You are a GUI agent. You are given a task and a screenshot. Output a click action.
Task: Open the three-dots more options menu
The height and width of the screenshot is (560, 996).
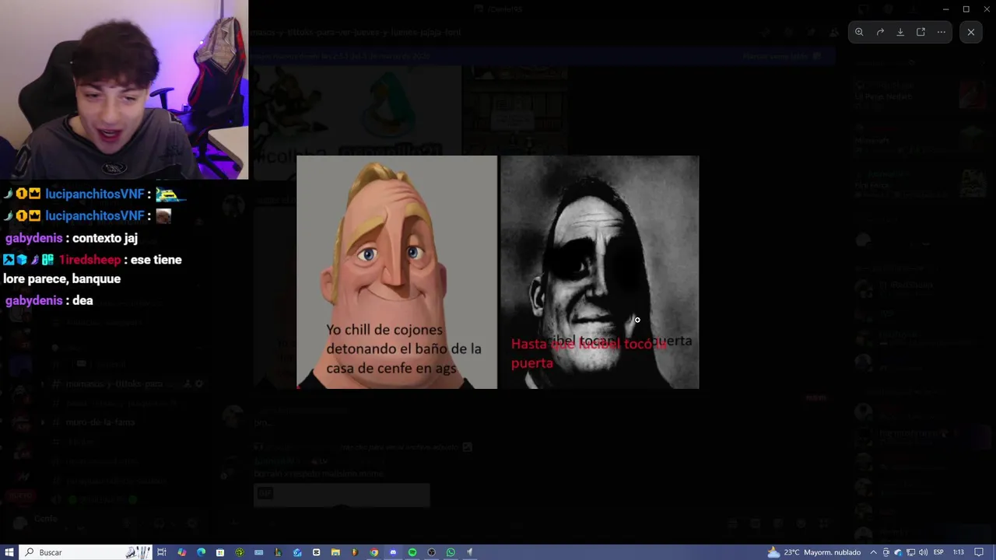[x=941, y=32]
